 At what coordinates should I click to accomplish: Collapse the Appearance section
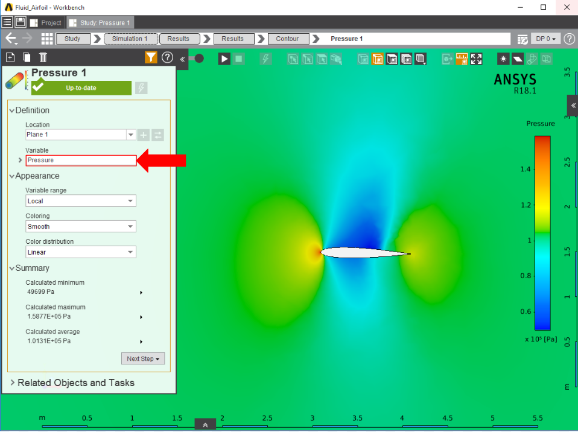pos(12,176)
